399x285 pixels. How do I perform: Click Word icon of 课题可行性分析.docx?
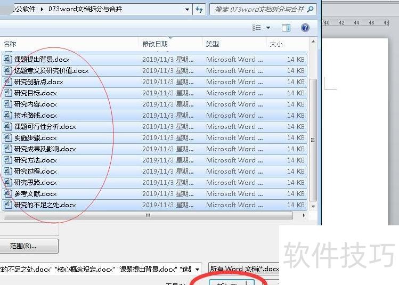point(8,126)
